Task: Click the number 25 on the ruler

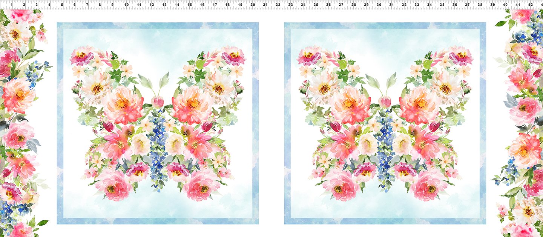Action: (x=316, y=5)
